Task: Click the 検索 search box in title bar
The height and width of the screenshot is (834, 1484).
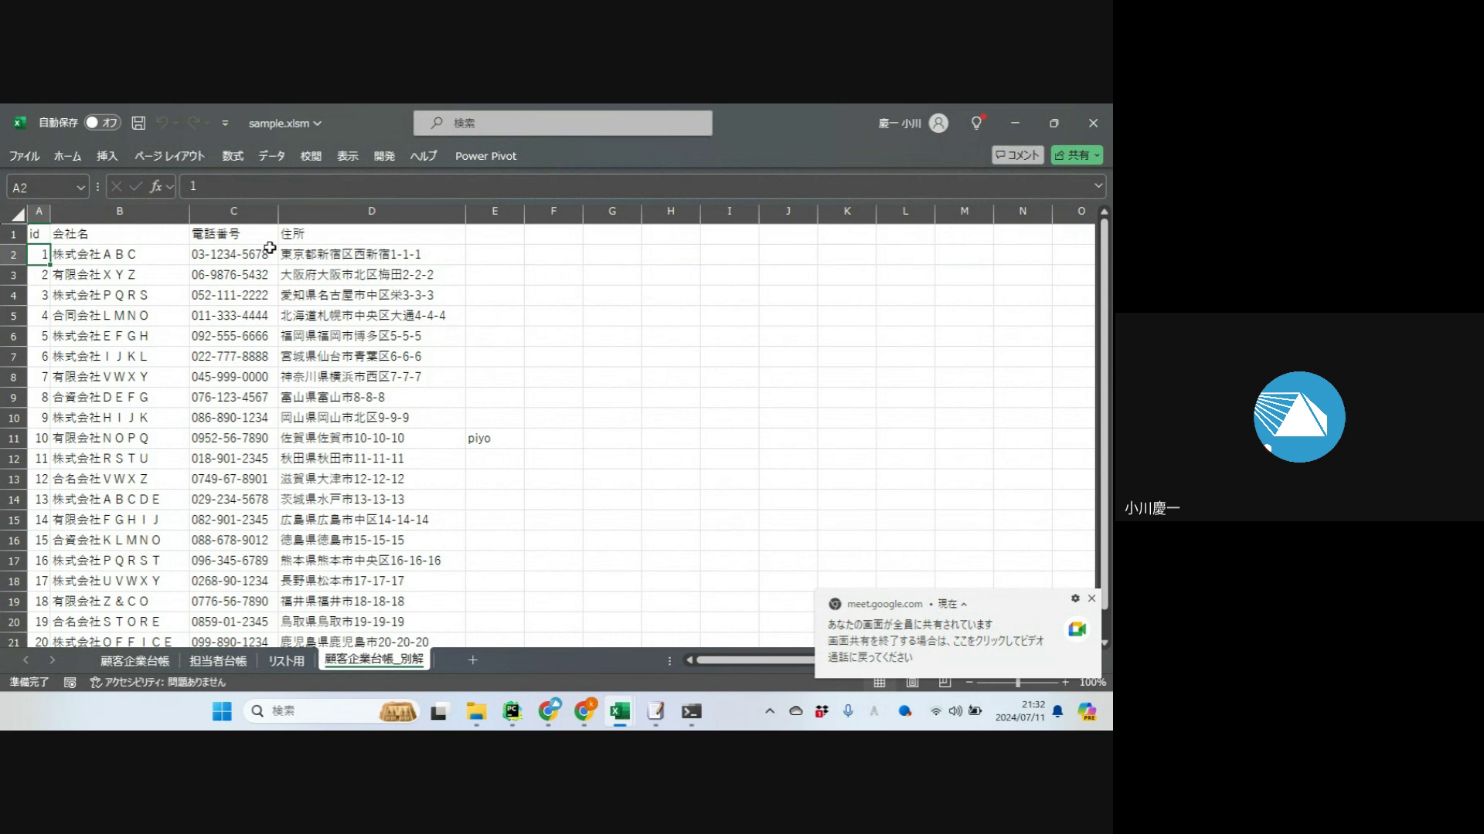Action: tap(563, 123)
